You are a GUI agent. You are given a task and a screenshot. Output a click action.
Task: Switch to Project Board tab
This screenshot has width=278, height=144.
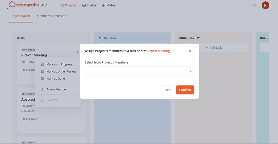[20, 16]
